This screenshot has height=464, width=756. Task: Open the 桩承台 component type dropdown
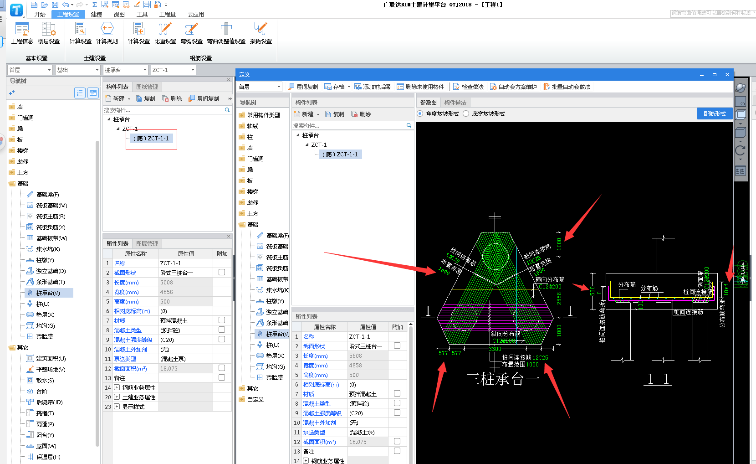(126, 70)
